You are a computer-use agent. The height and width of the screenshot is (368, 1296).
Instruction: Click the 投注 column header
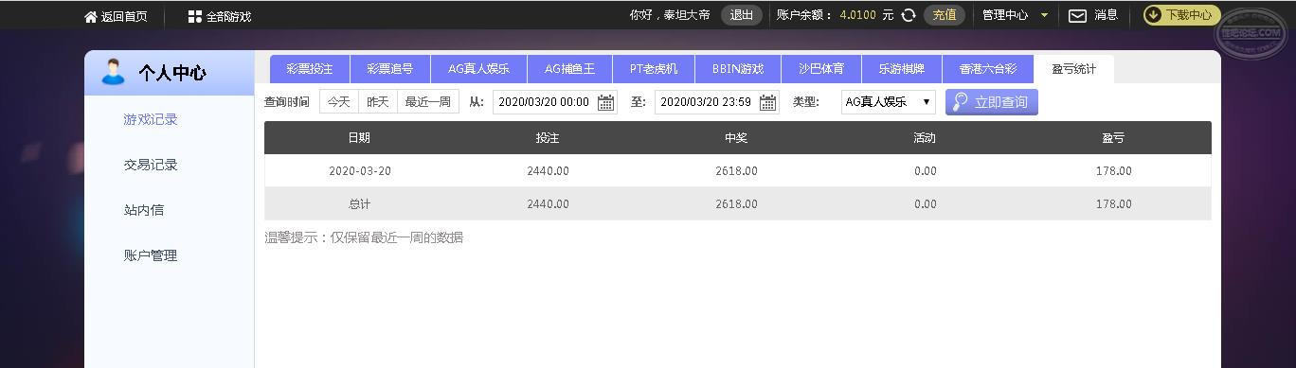(548, 138)
